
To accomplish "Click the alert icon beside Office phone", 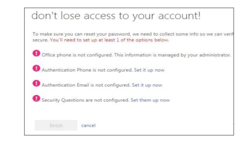I will point(36,53).
